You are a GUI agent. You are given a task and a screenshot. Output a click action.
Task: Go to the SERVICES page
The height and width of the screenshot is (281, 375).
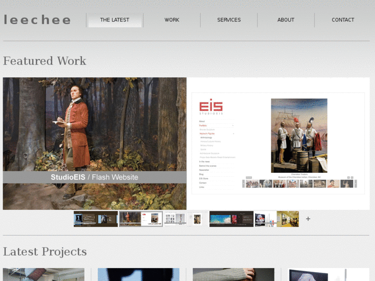point(229,20)
